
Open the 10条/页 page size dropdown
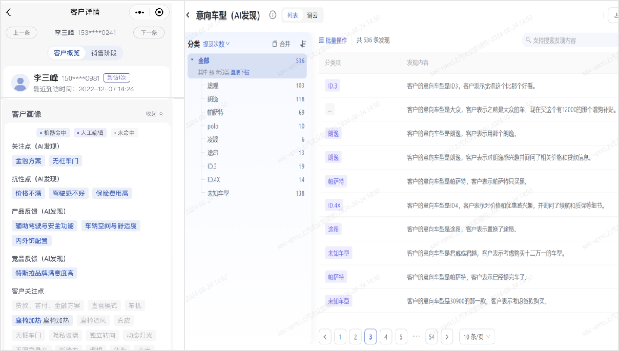tap(477, 337)
